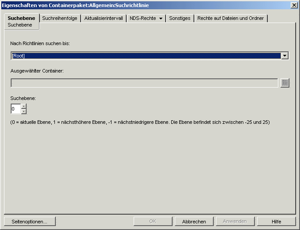Open the [Root] dropdown arrow

point(285,56)
